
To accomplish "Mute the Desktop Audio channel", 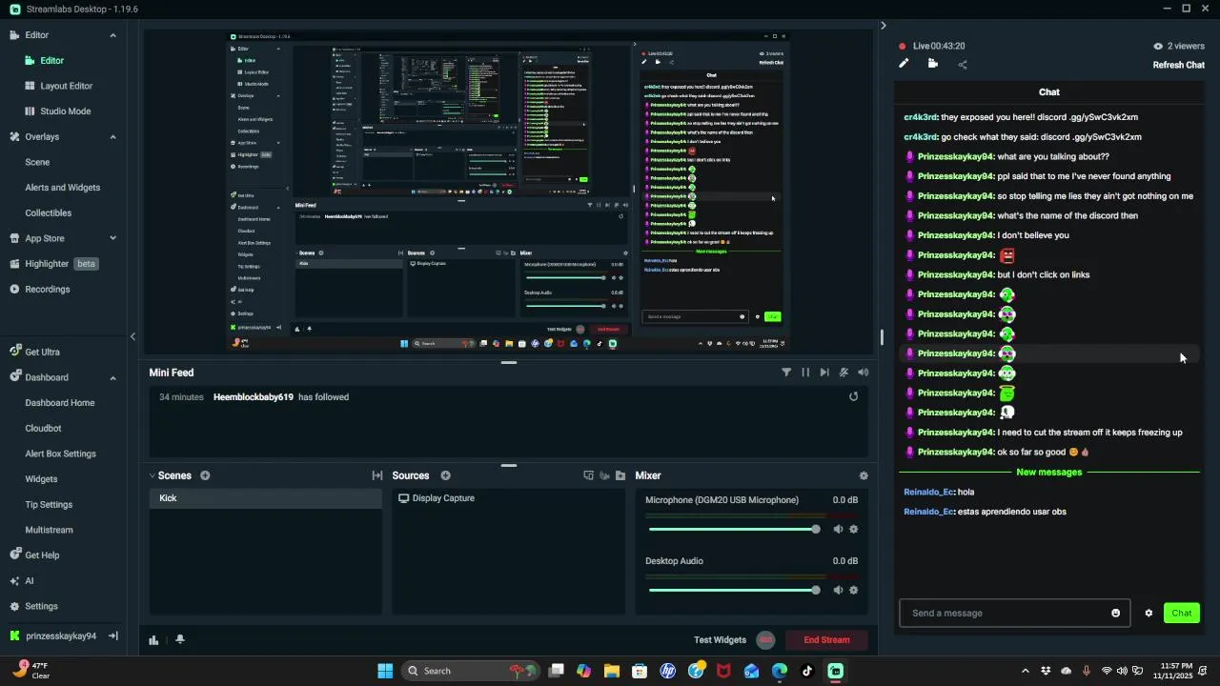I will coord(838,590).
